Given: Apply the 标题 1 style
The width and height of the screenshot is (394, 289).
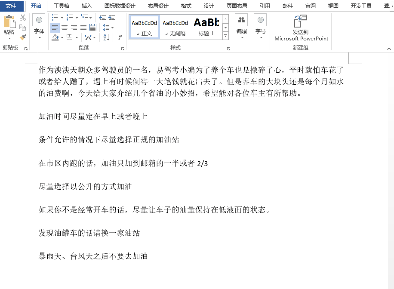Looking at the screenshot, I should 205,25.
